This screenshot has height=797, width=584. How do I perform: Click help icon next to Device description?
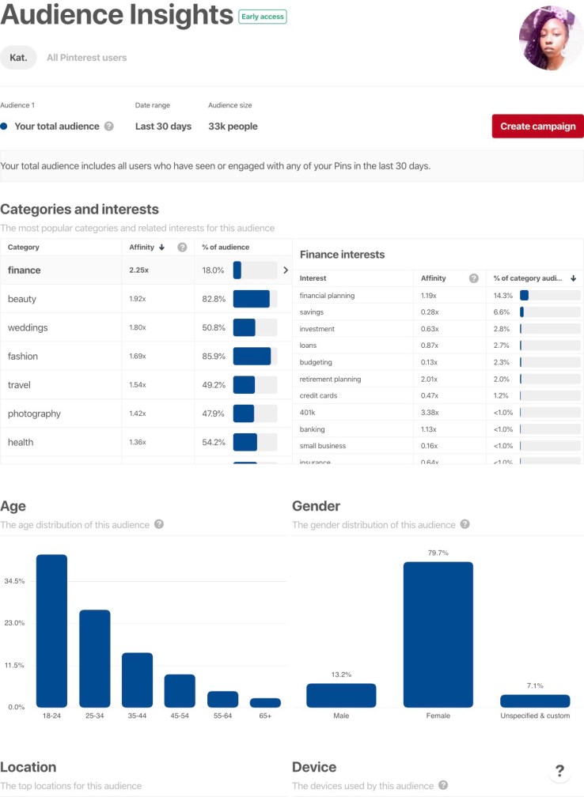443,785
